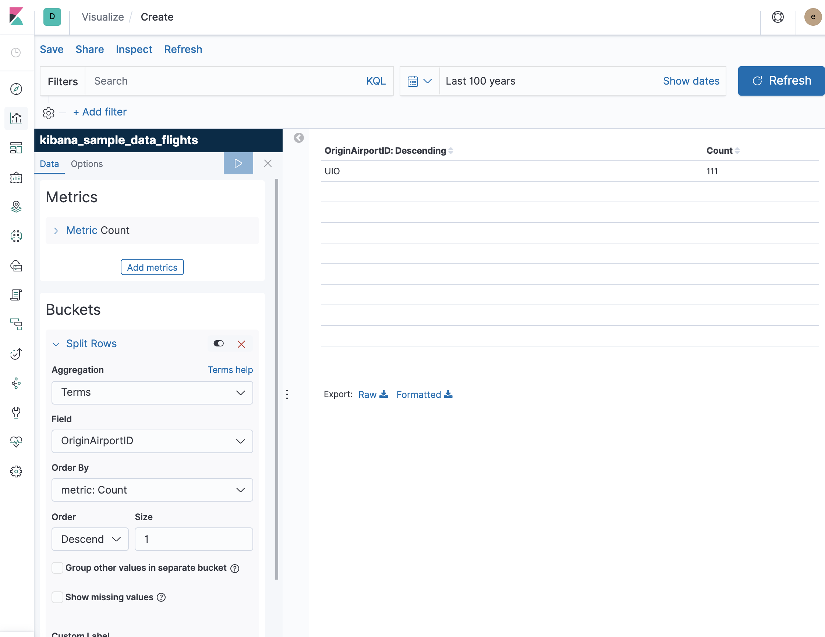The height and width of the screenshot is (637, 825).
Task: Click Show dates link
Action: (691, 81)
